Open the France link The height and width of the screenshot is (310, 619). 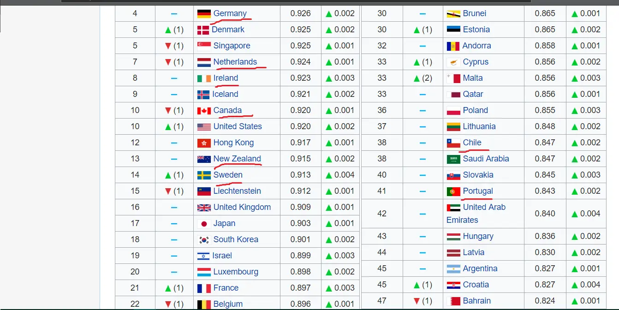226,288
